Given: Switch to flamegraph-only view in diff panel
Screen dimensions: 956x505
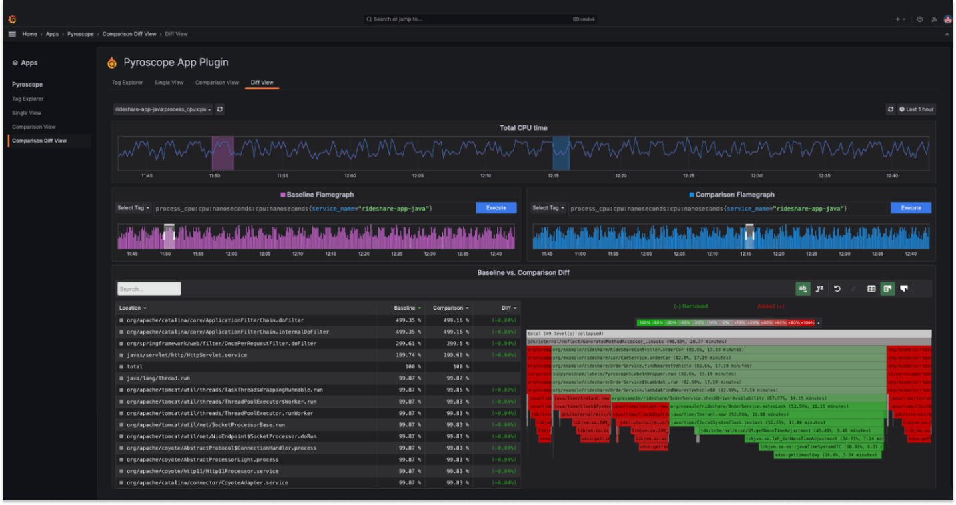Looking at the screenshot, I should [904, 288].
